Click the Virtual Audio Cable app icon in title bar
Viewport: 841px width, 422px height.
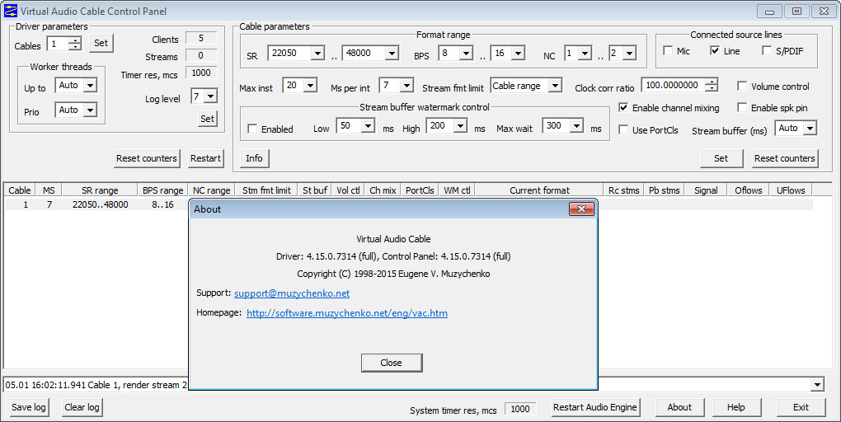point(10,11)
